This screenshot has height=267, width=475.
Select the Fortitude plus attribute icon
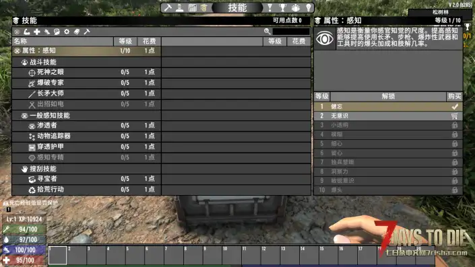click(37, 32)
